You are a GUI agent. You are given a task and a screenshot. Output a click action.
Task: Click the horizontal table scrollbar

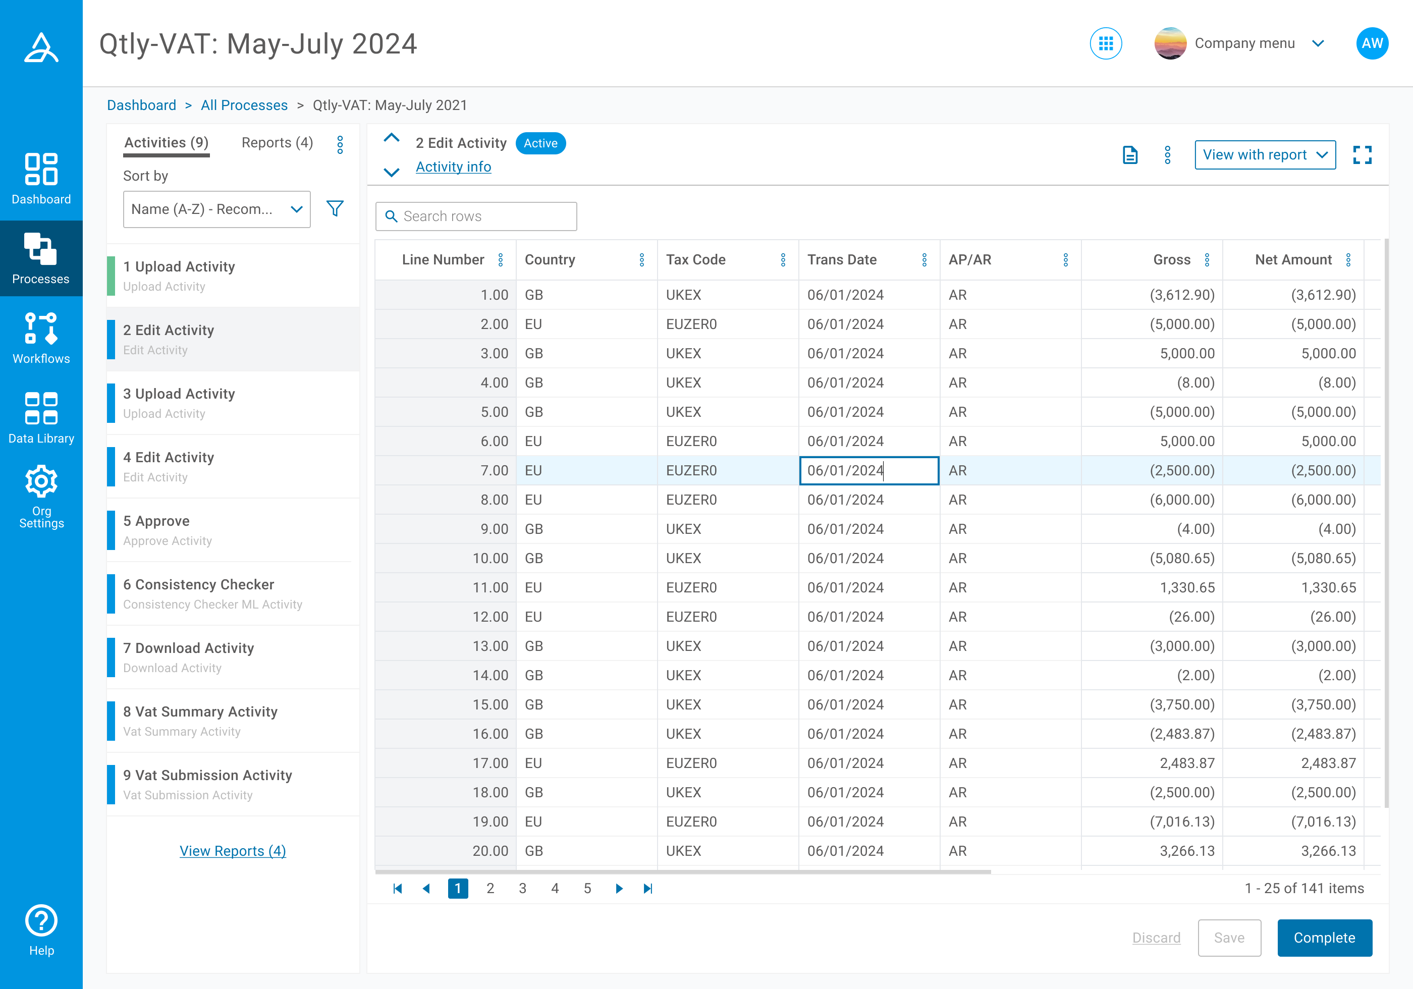(x=683, y=871)
